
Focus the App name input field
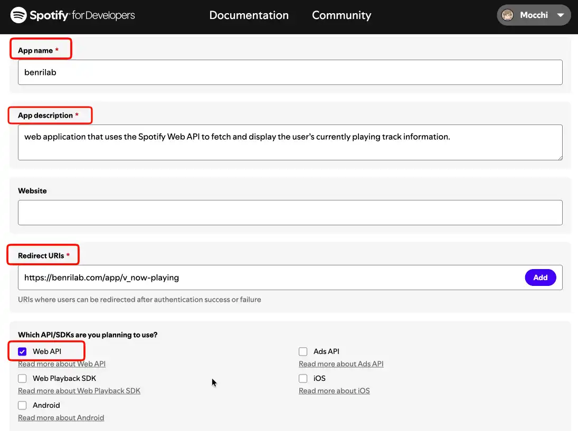click(x=290, y=72)
